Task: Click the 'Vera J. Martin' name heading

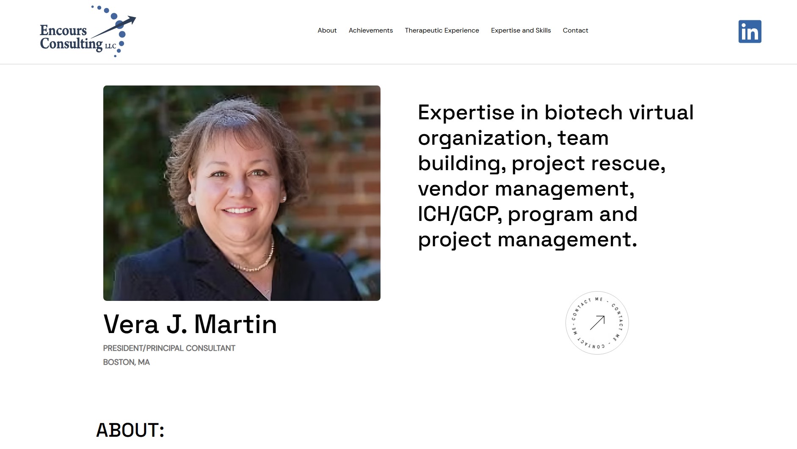Action: tap(190, 324)
